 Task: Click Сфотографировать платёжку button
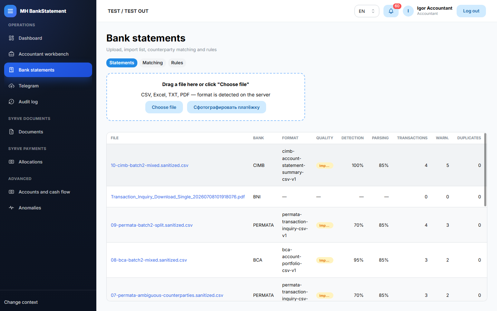(x=226, y=107)
